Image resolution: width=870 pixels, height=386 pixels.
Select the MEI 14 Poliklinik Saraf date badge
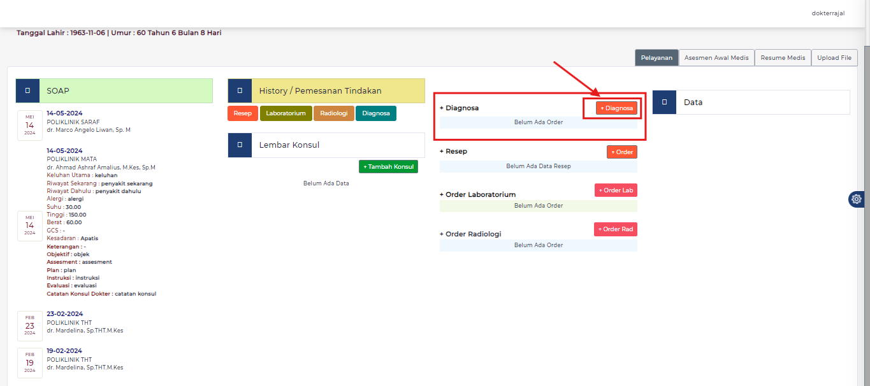[30, 125]
